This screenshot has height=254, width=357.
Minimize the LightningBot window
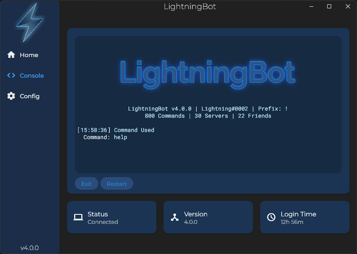pos(311,6)
